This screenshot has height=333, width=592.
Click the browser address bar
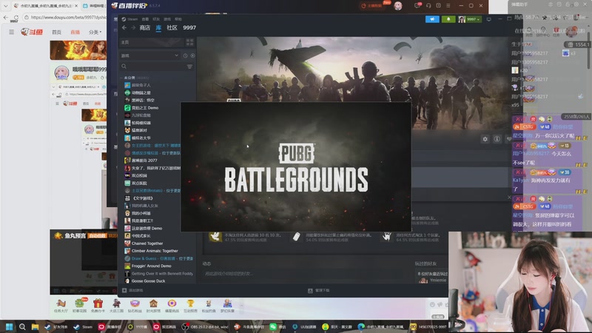click(x=66, y=17)
